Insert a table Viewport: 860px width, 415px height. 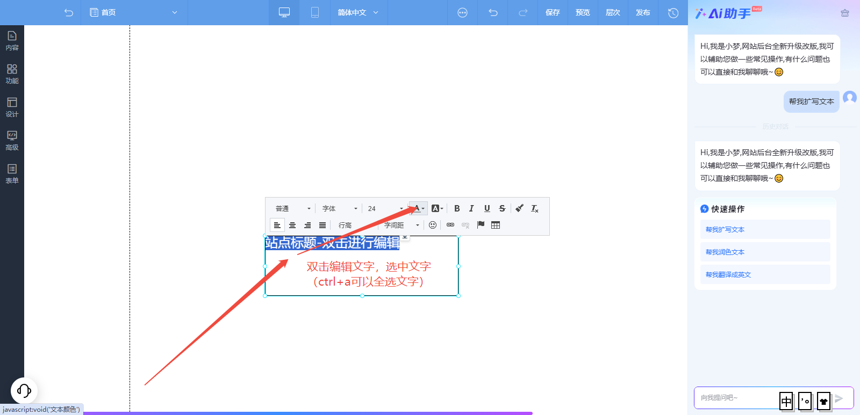pos(496,225)
